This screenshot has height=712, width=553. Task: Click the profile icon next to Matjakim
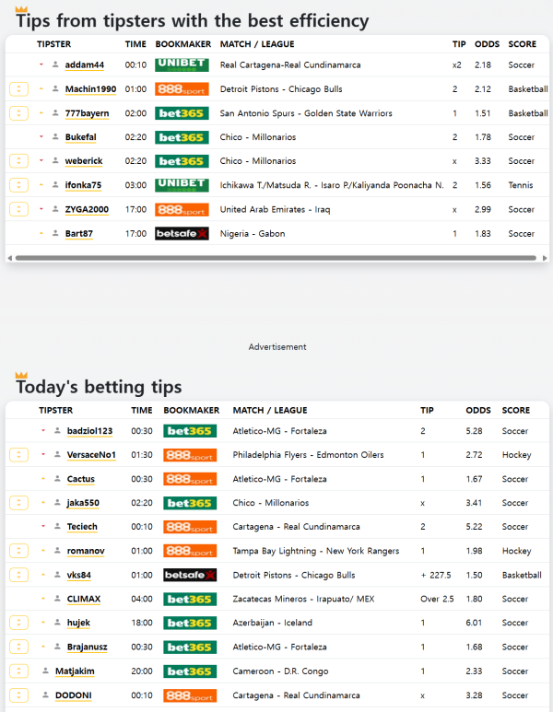pyautogui.click(x=45, y=671)
